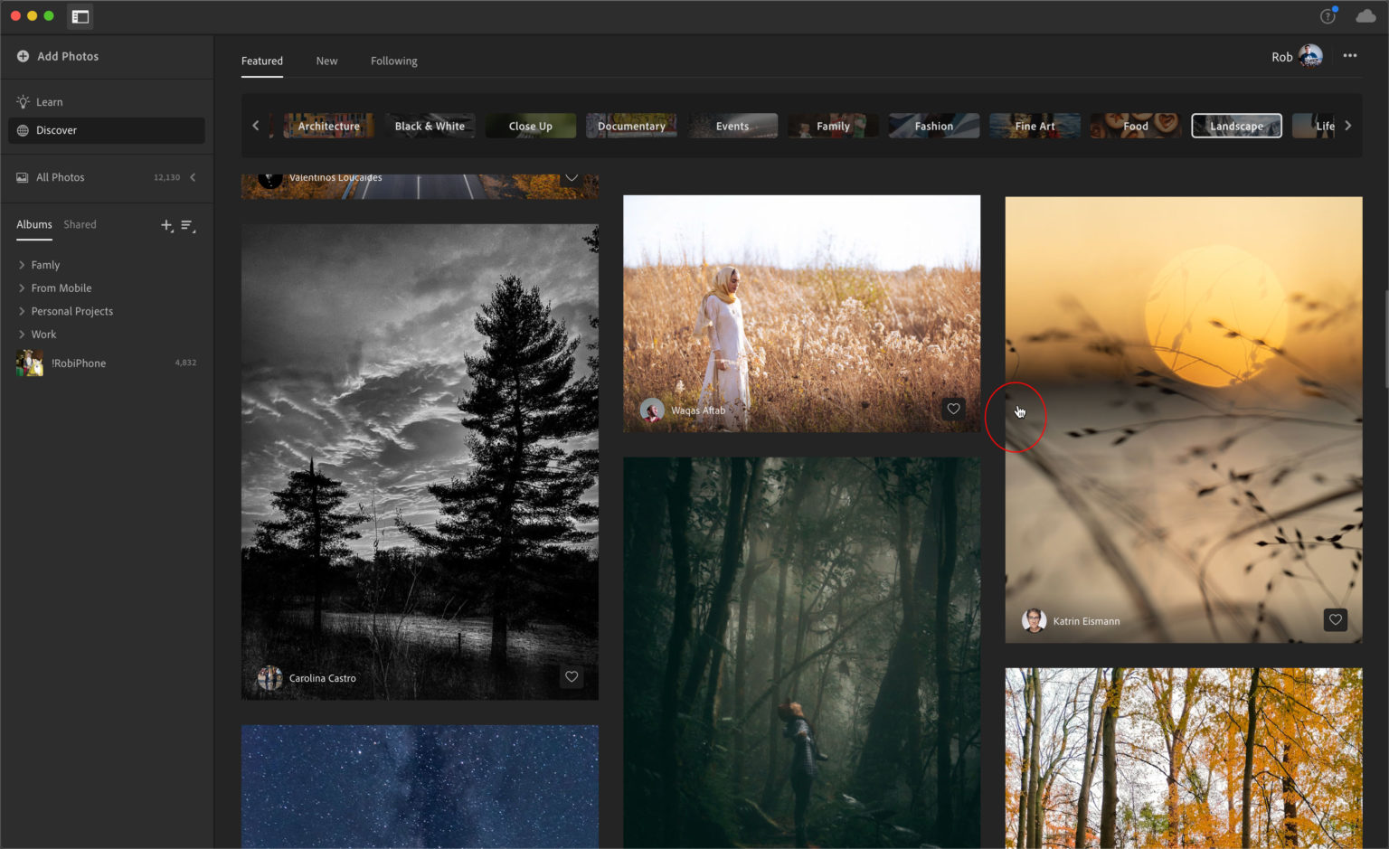Viewport: 1389px width, 849px height.
Task: Open the album sorting options icon
Action: click(x=188, y=226)
